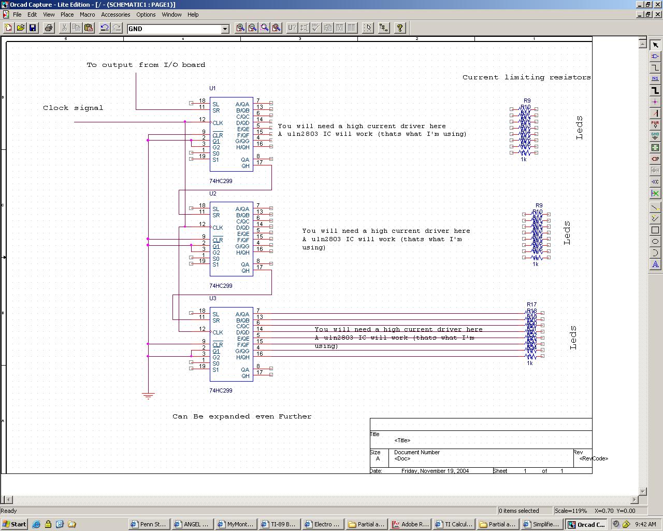
Task: Open the Window menu
Action: (x=171, y=15)
